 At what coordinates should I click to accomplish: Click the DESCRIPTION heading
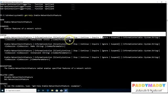[6, 66]
